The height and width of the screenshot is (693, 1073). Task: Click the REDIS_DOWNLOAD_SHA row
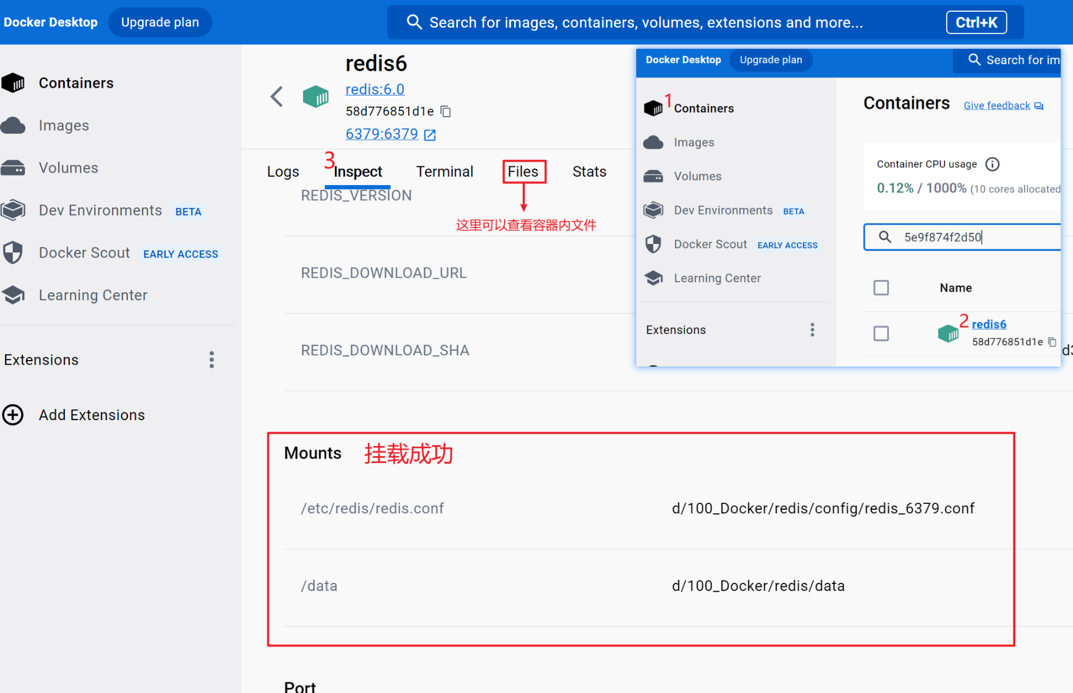coord(385,351)
